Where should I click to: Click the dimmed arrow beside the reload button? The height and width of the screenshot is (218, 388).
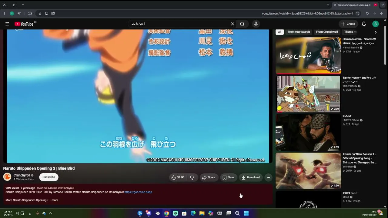(375, 13)
